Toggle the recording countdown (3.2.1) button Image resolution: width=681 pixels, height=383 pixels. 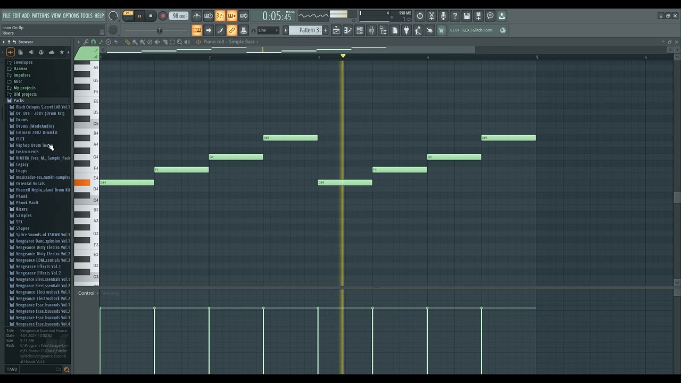pos(220,16)
